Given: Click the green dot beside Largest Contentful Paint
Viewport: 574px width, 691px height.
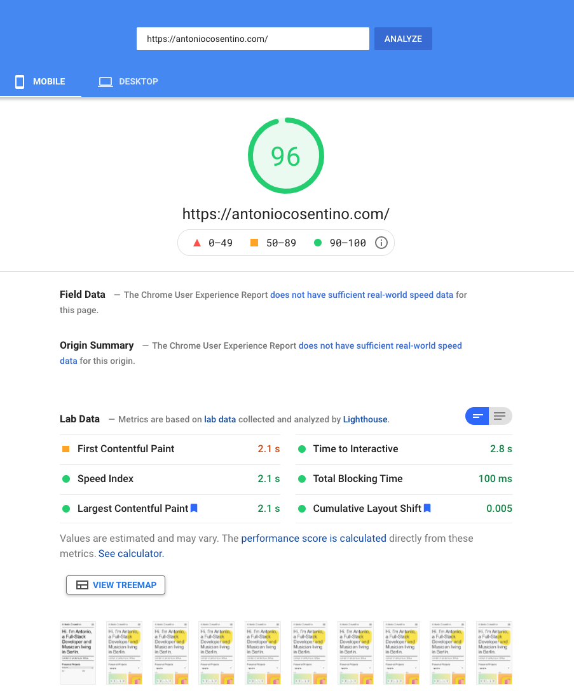Looking at the screenshot, I should (x=66, y=509).
